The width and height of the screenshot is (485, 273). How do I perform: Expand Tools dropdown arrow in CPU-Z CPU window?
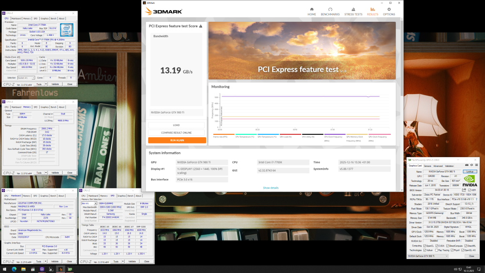(46, 84)
